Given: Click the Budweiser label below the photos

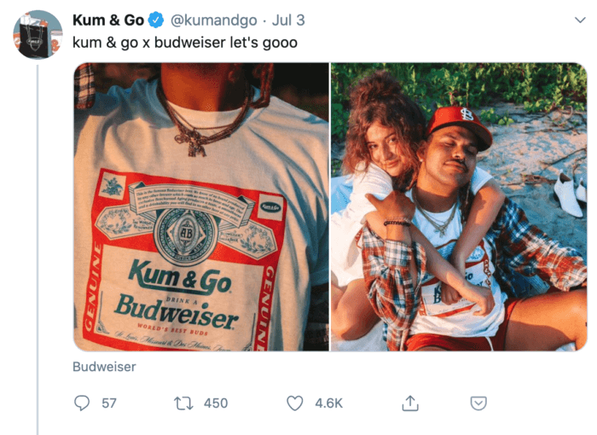Looking at the screenshot, I should point(104,367).
